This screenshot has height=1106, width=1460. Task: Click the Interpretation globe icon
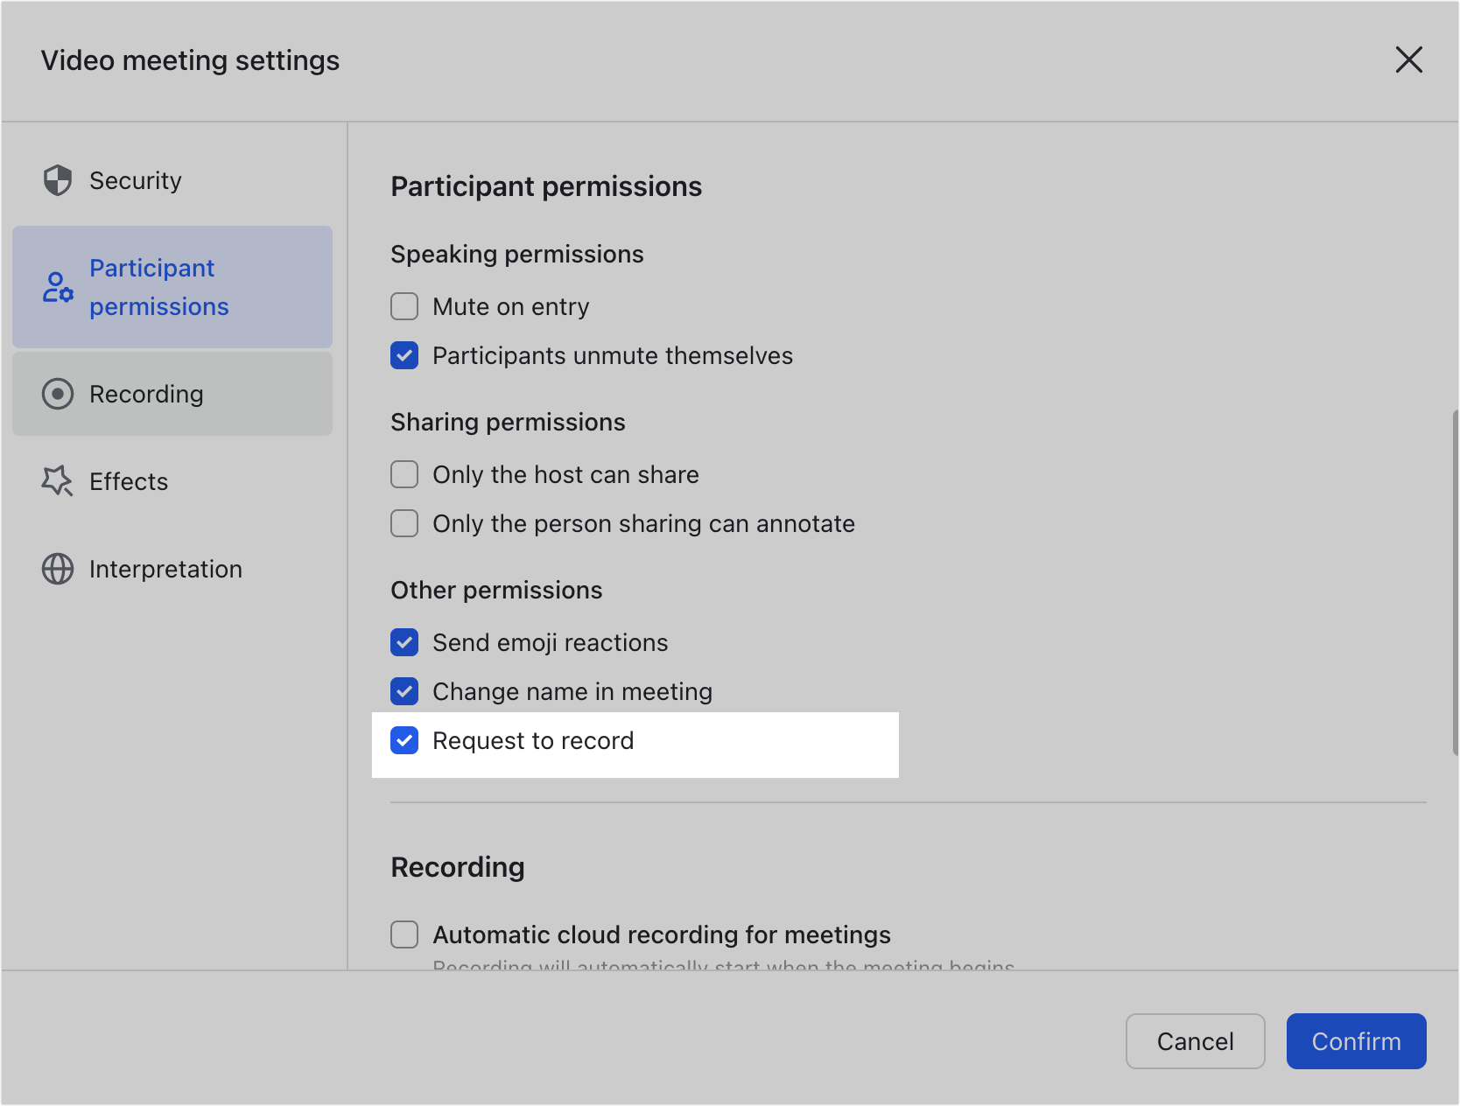[58, 569]
